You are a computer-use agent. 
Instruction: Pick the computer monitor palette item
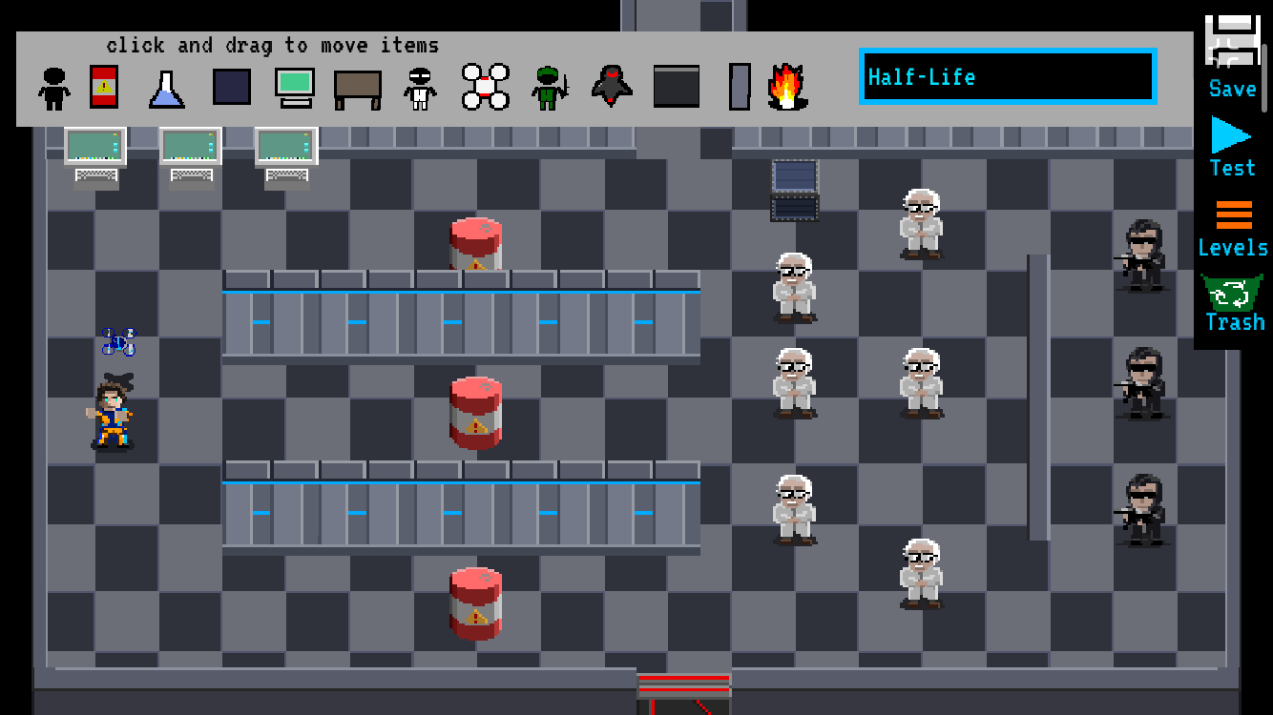click(x=295, y=88)
